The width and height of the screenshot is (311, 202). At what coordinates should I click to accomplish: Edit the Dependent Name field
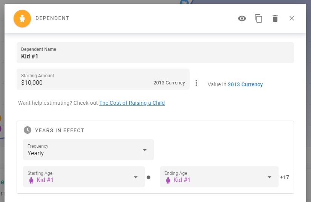pos(155,56)
